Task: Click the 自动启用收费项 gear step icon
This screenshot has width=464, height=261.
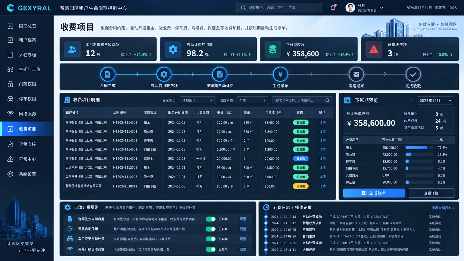Action: 164,74
